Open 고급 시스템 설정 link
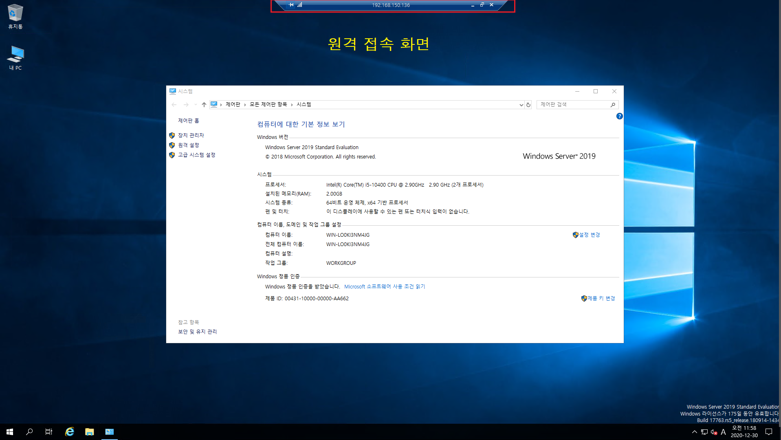Screen dimensions: 781x440 pyautogui.click(x=196, y=155)
